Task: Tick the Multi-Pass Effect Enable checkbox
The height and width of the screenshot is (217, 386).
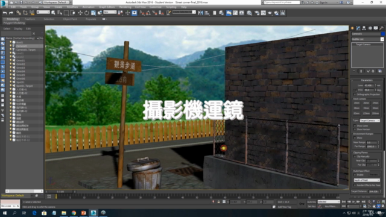Action: (355, 175)
